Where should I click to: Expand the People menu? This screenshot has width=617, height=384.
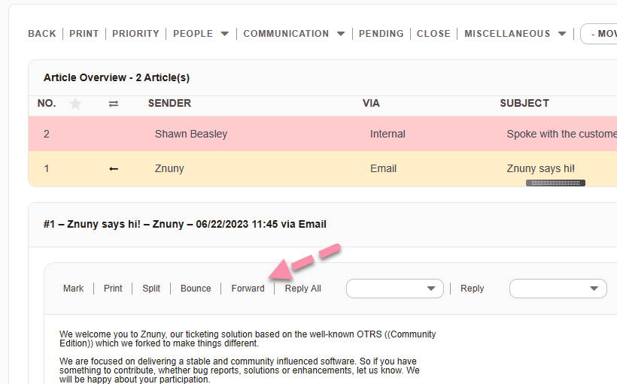pos(201,34)
